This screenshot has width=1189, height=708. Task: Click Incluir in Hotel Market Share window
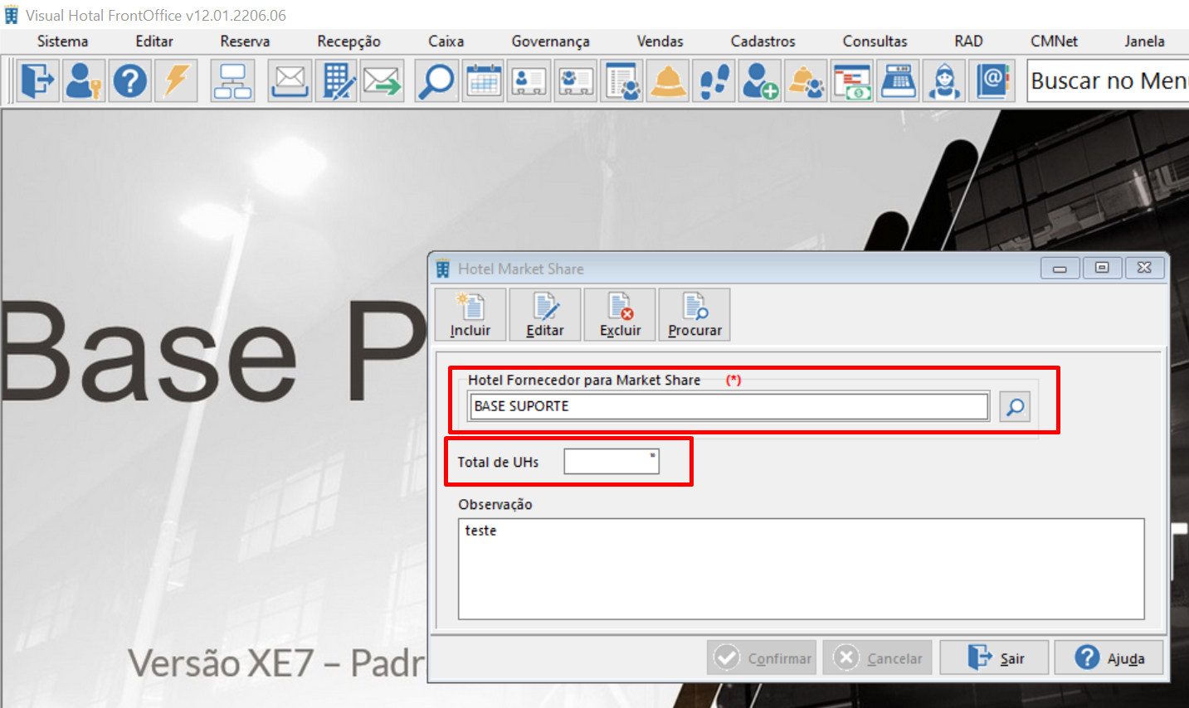470,314
